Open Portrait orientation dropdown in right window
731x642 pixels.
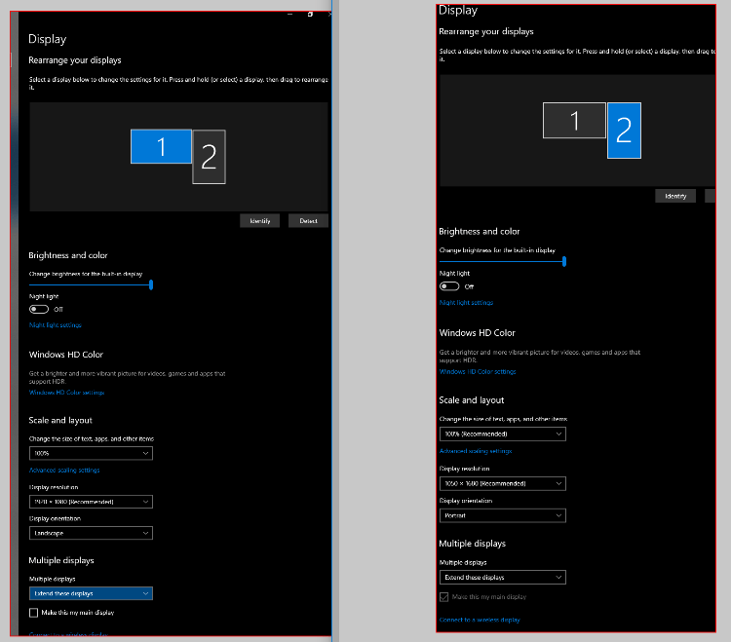click(503, 515)
